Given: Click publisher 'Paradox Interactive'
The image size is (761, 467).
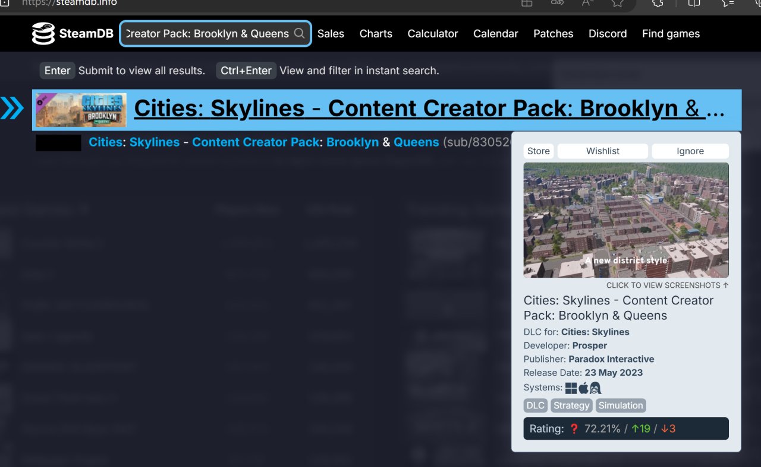Looking at the screenshot, I should 611,360.
